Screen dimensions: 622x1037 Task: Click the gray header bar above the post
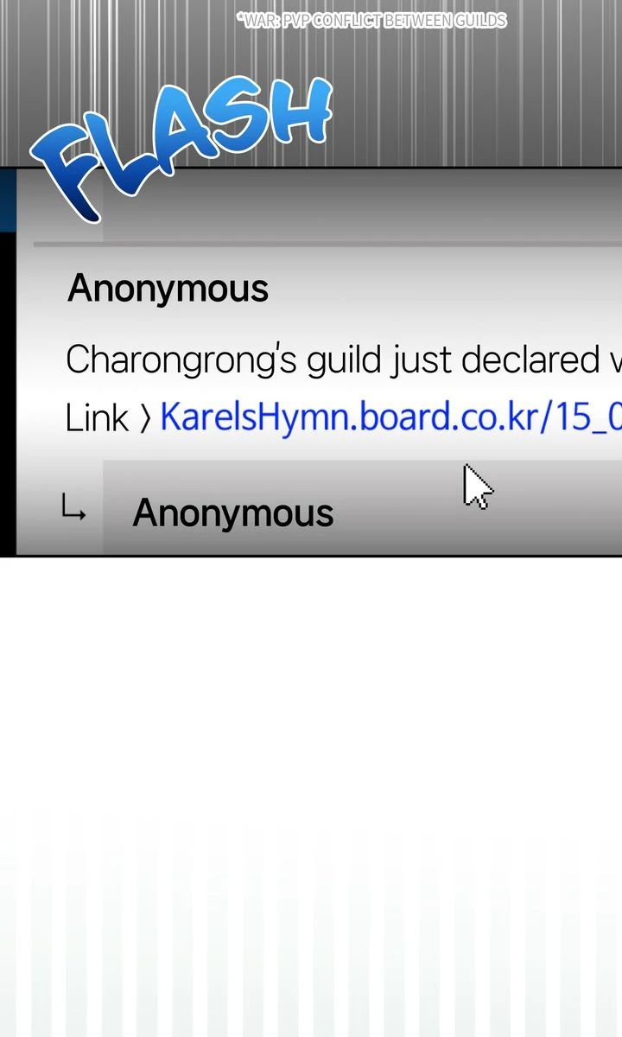pyautogui.click(x=363, y=206)
